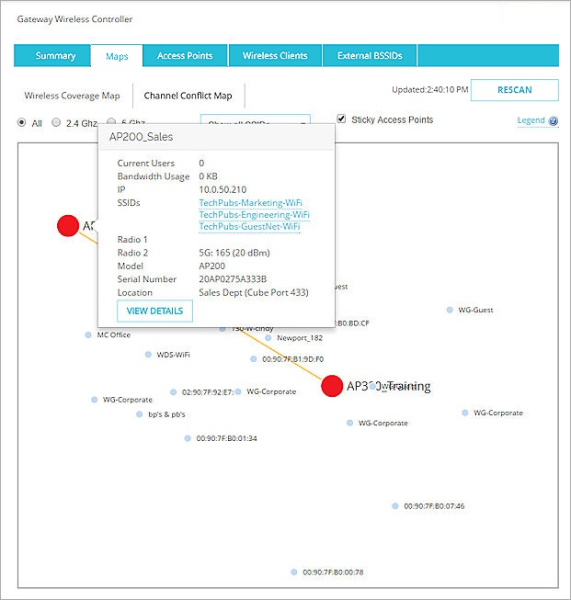571x600 pixels.
Task: Select the All radio button
Action: coord(22,122)
